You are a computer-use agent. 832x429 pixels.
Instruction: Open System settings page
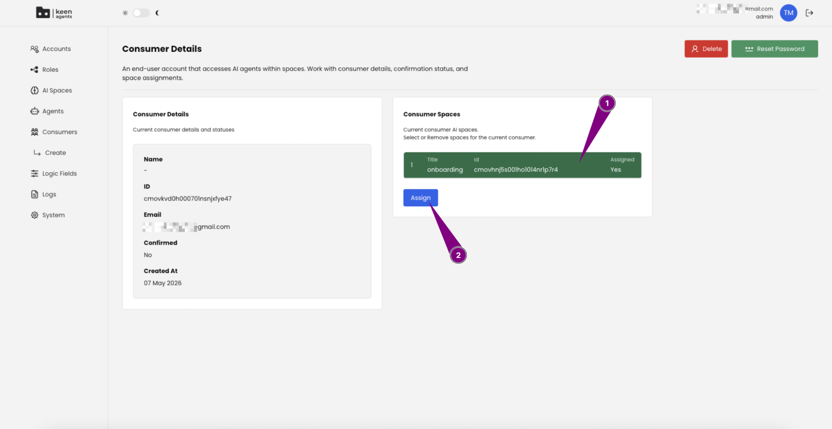click(x=53, y=215)
